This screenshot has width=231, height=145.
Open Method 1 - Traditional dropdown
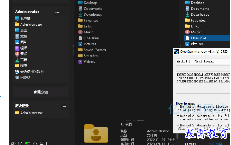click(x=203, y=61)
